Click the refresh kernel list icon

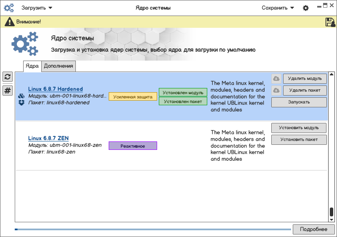[x=8, y=77]
